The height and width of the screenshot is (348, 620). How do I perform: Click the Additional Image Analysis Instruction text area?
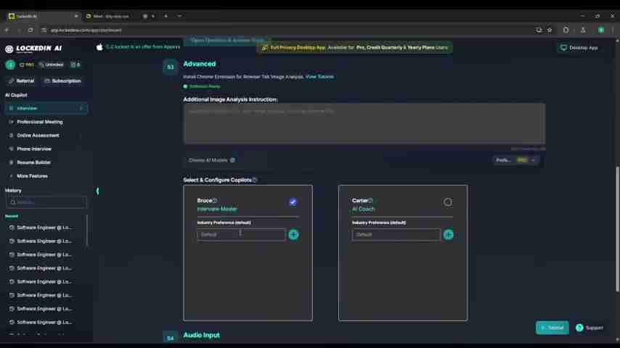[364, 123]
